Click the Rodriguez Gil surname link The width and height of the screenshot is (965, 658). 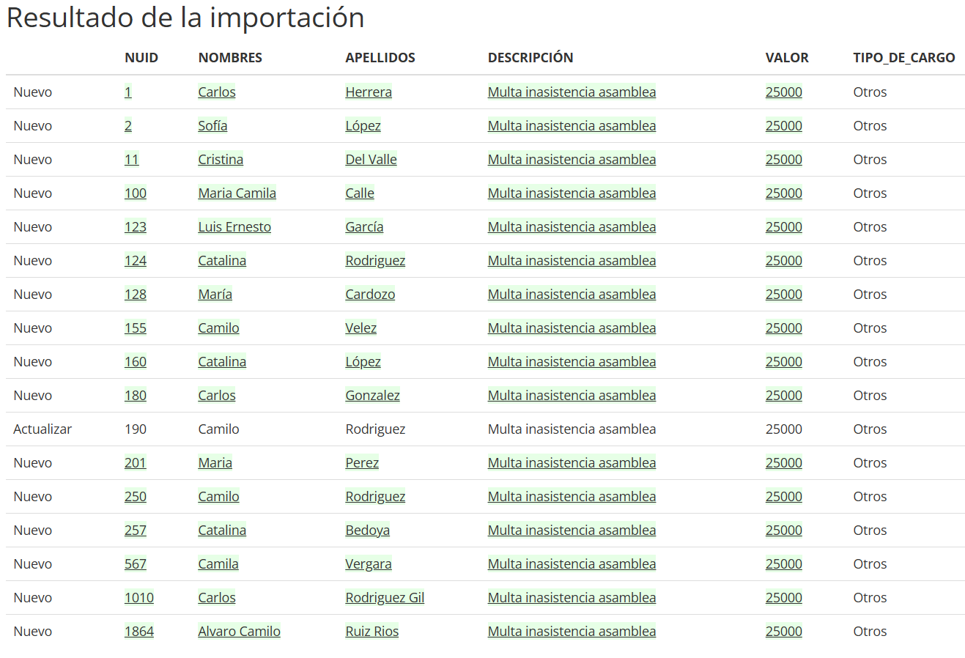[385, 598]
